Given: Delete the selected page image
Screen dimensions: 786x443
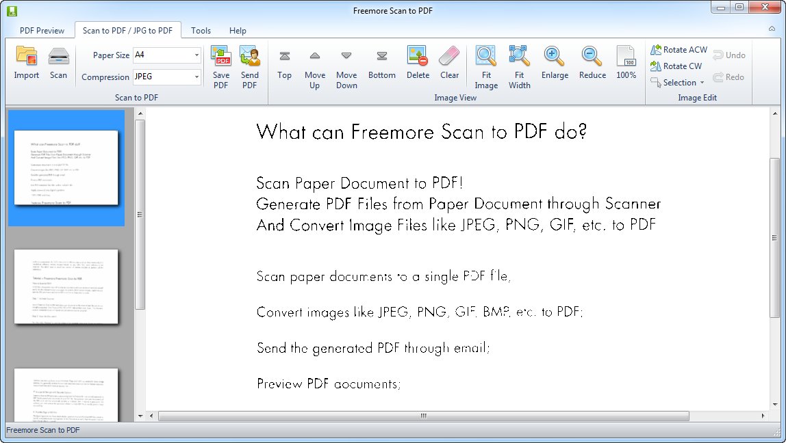Looking at the screenshot, I should coord(418,65).
